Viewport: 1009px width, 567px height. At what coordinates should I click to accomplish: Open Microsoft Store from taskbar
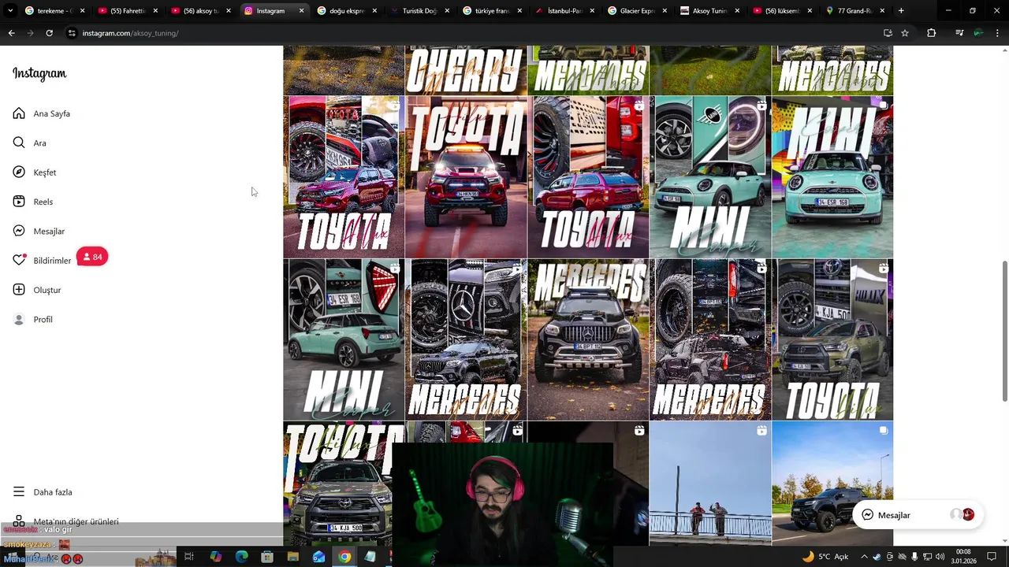click(x=267, y=557)
